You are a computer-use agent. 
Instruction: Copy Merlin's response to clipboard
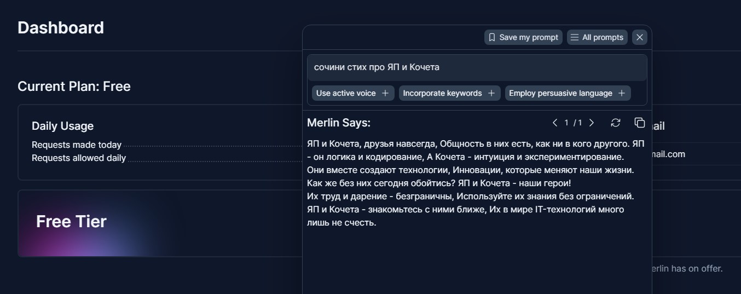[639, 123]
